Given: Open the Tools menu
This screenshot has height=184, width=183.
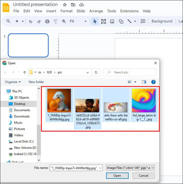Looking at the screenshot, I should [112, 11].
